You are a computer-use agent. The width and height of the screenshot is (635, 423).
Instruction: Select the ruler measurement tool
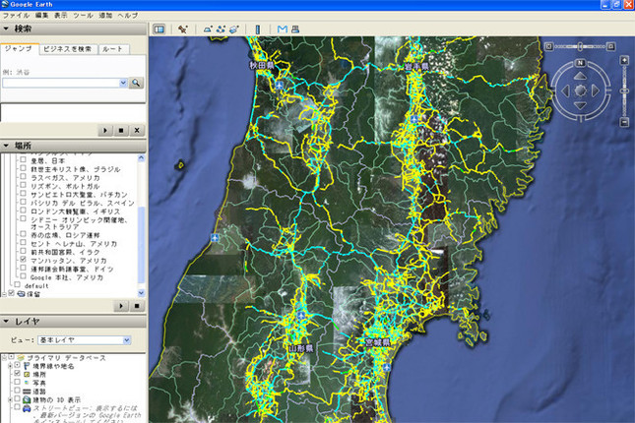pos(258,29)
